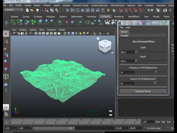Screen dimensions: 177x133
Task: Click the Emit from Object shelf icon
Action: pyautogui.click(x=20, y=22)
